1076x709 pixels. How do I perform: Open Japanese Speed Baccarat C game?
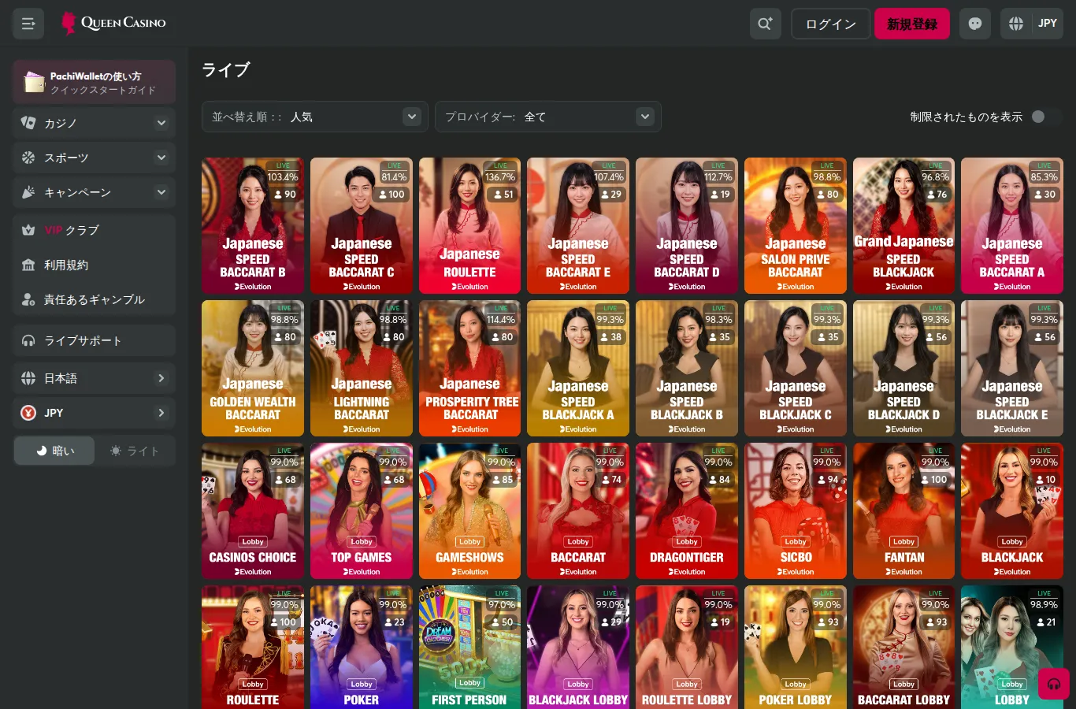pos(362,225)
